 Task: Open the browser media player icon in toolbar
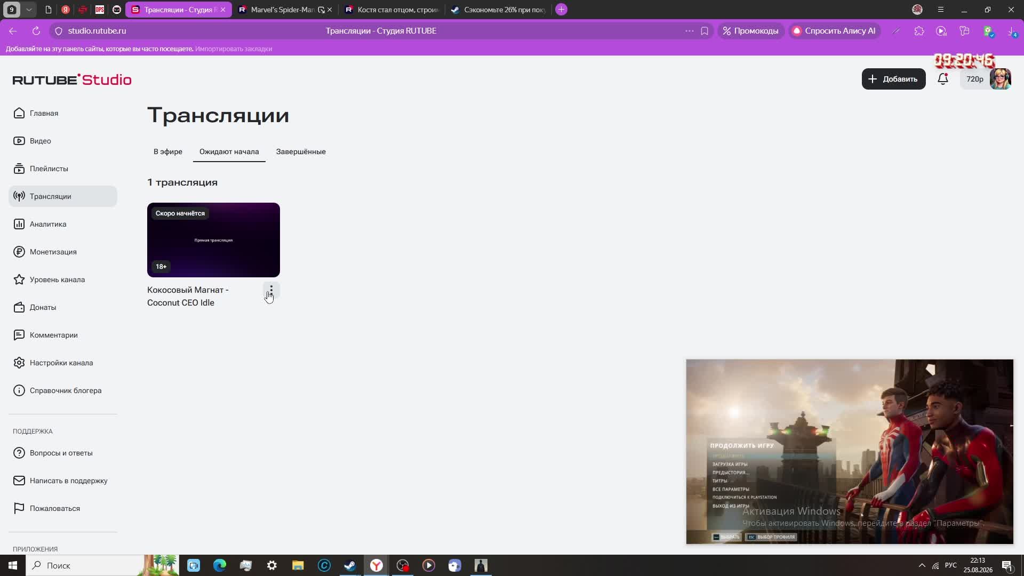[941, 31]
